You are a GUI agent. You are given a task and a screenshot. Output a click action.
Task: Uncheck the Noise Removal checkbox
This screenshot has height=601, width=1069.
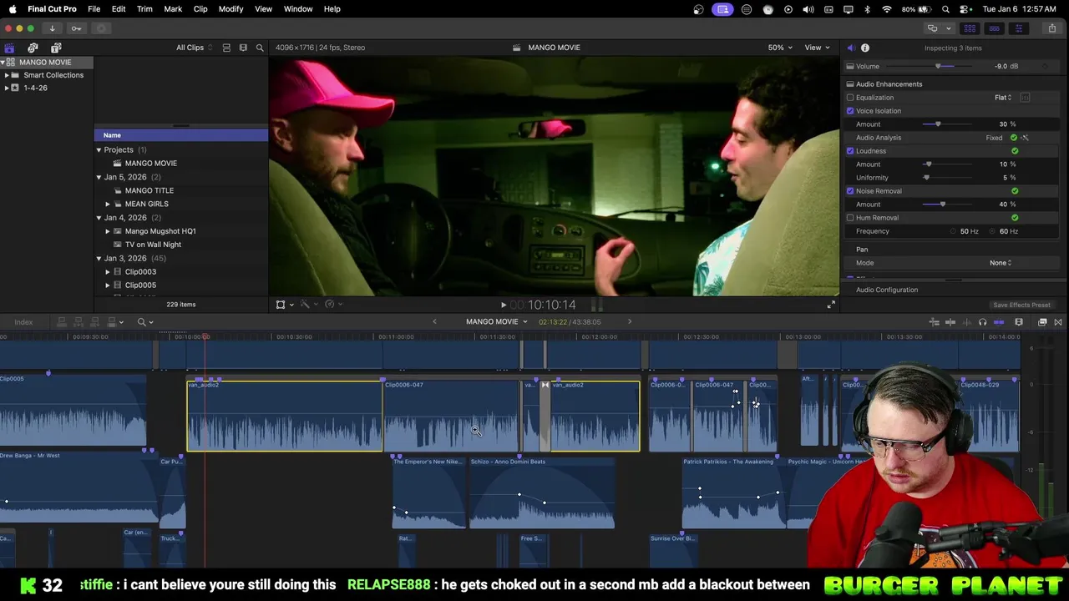pyautogui.click(x=850, y=191)
